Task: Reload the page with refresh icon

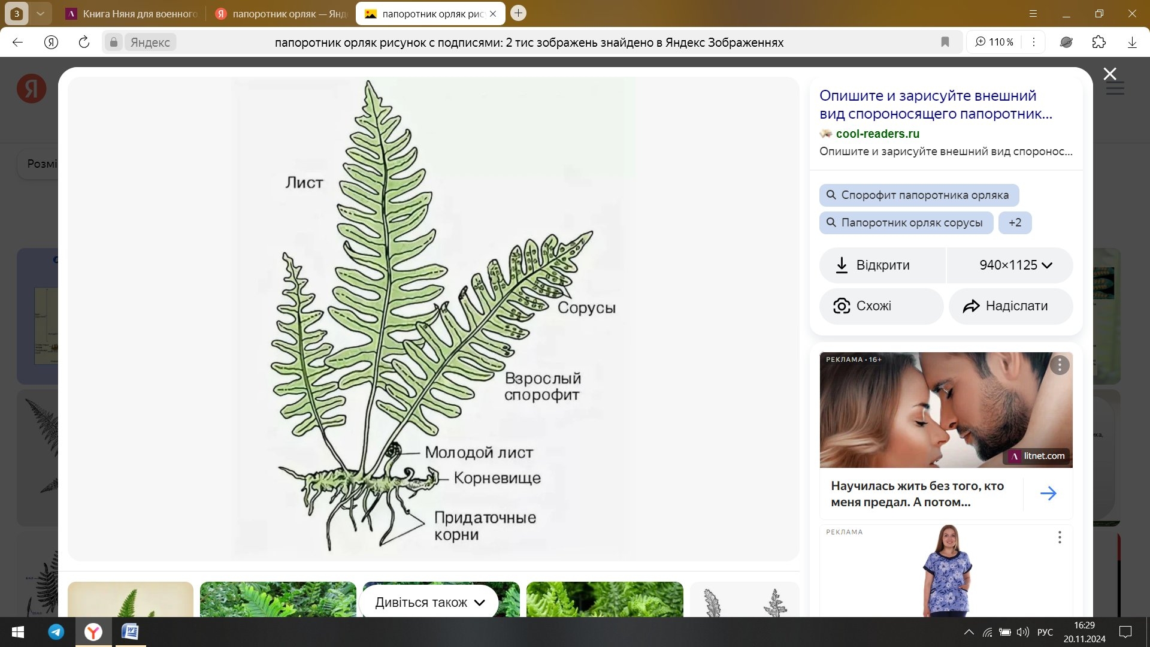Action: coord(84,42)
